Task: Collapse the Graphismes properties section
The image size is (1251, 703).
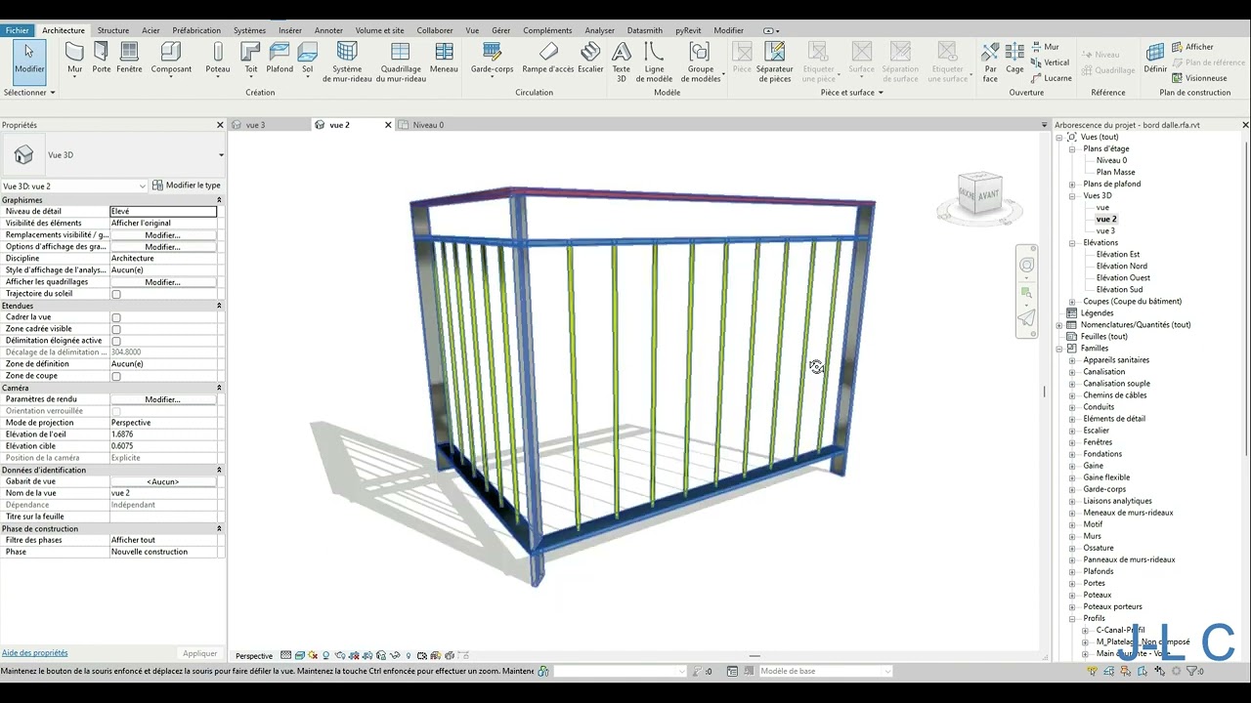Action: (x=219, y=200)
